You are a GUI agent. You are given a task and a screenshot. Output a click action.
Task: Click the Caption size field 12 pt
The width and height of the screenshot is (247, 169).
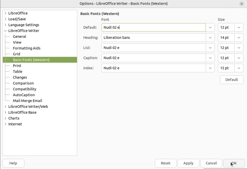tap(226, 58)
